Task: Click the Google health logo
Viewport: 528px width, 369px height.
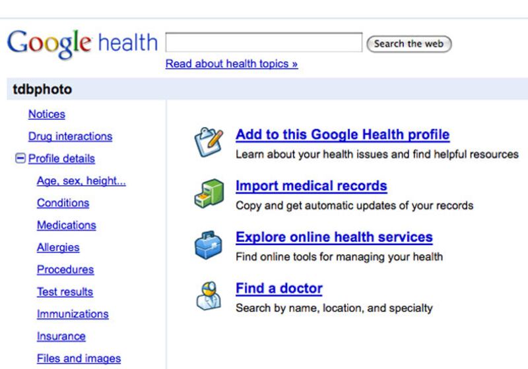Action: pos(82,43)
